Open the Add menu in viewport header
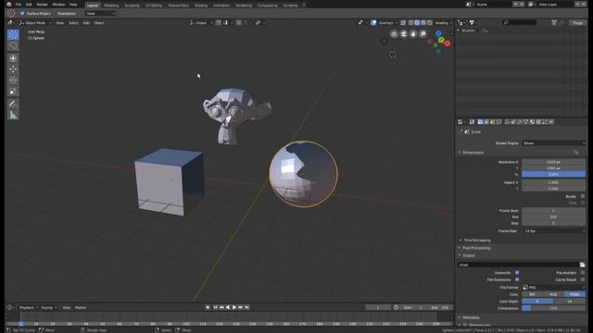The height and width of the screenshot is (333, 593). point(86,23)
